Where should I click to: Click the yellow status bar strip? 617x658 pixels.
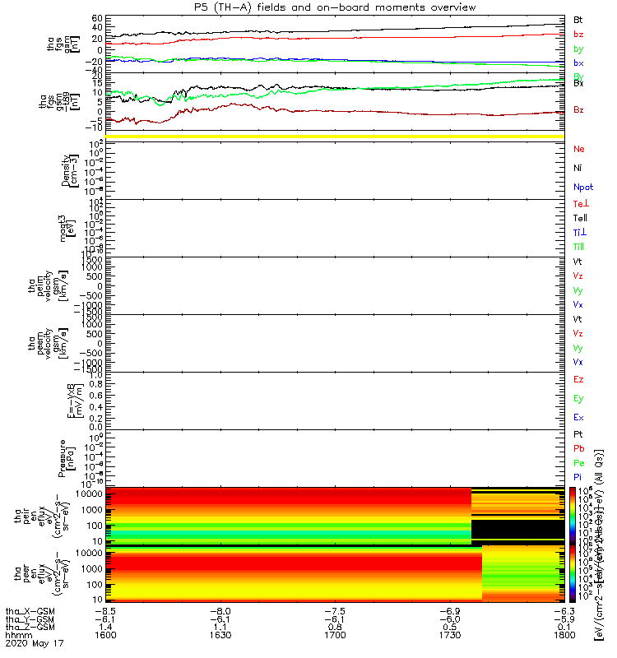coord(335,137)
